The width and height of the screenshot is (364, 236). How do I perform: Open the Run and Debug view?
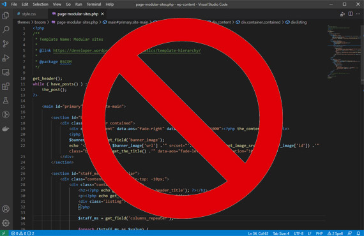6,58
